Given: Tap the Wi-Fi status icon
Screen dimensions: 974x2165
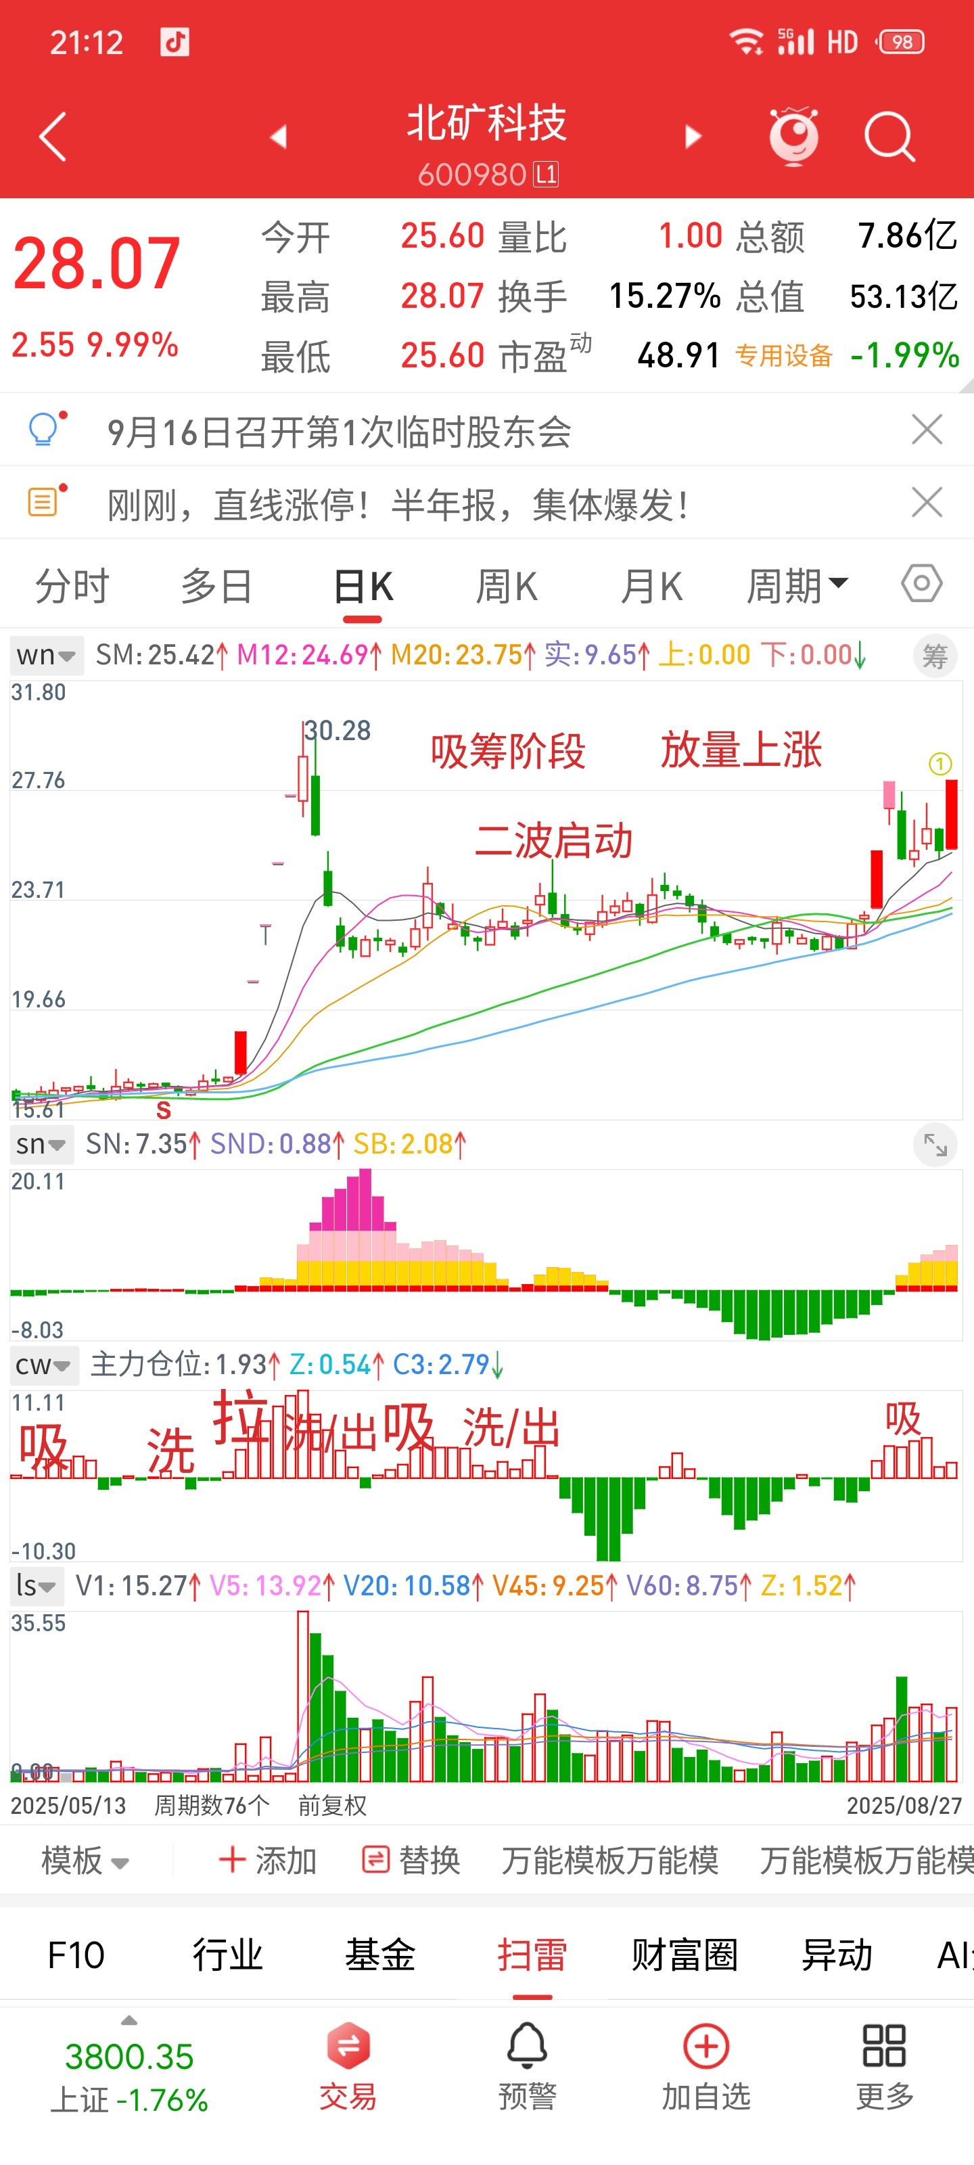Looking at the screenshot, I should (x=745, y=41).
